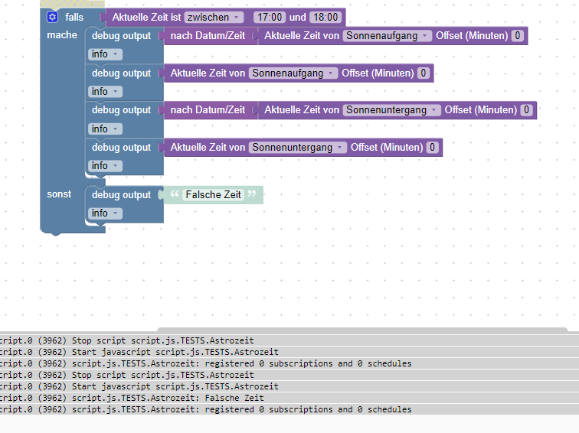Open Sonnenuntergang dropdown in fourth debug row
This screenshot has height=433, width=579.
(298, 148)
